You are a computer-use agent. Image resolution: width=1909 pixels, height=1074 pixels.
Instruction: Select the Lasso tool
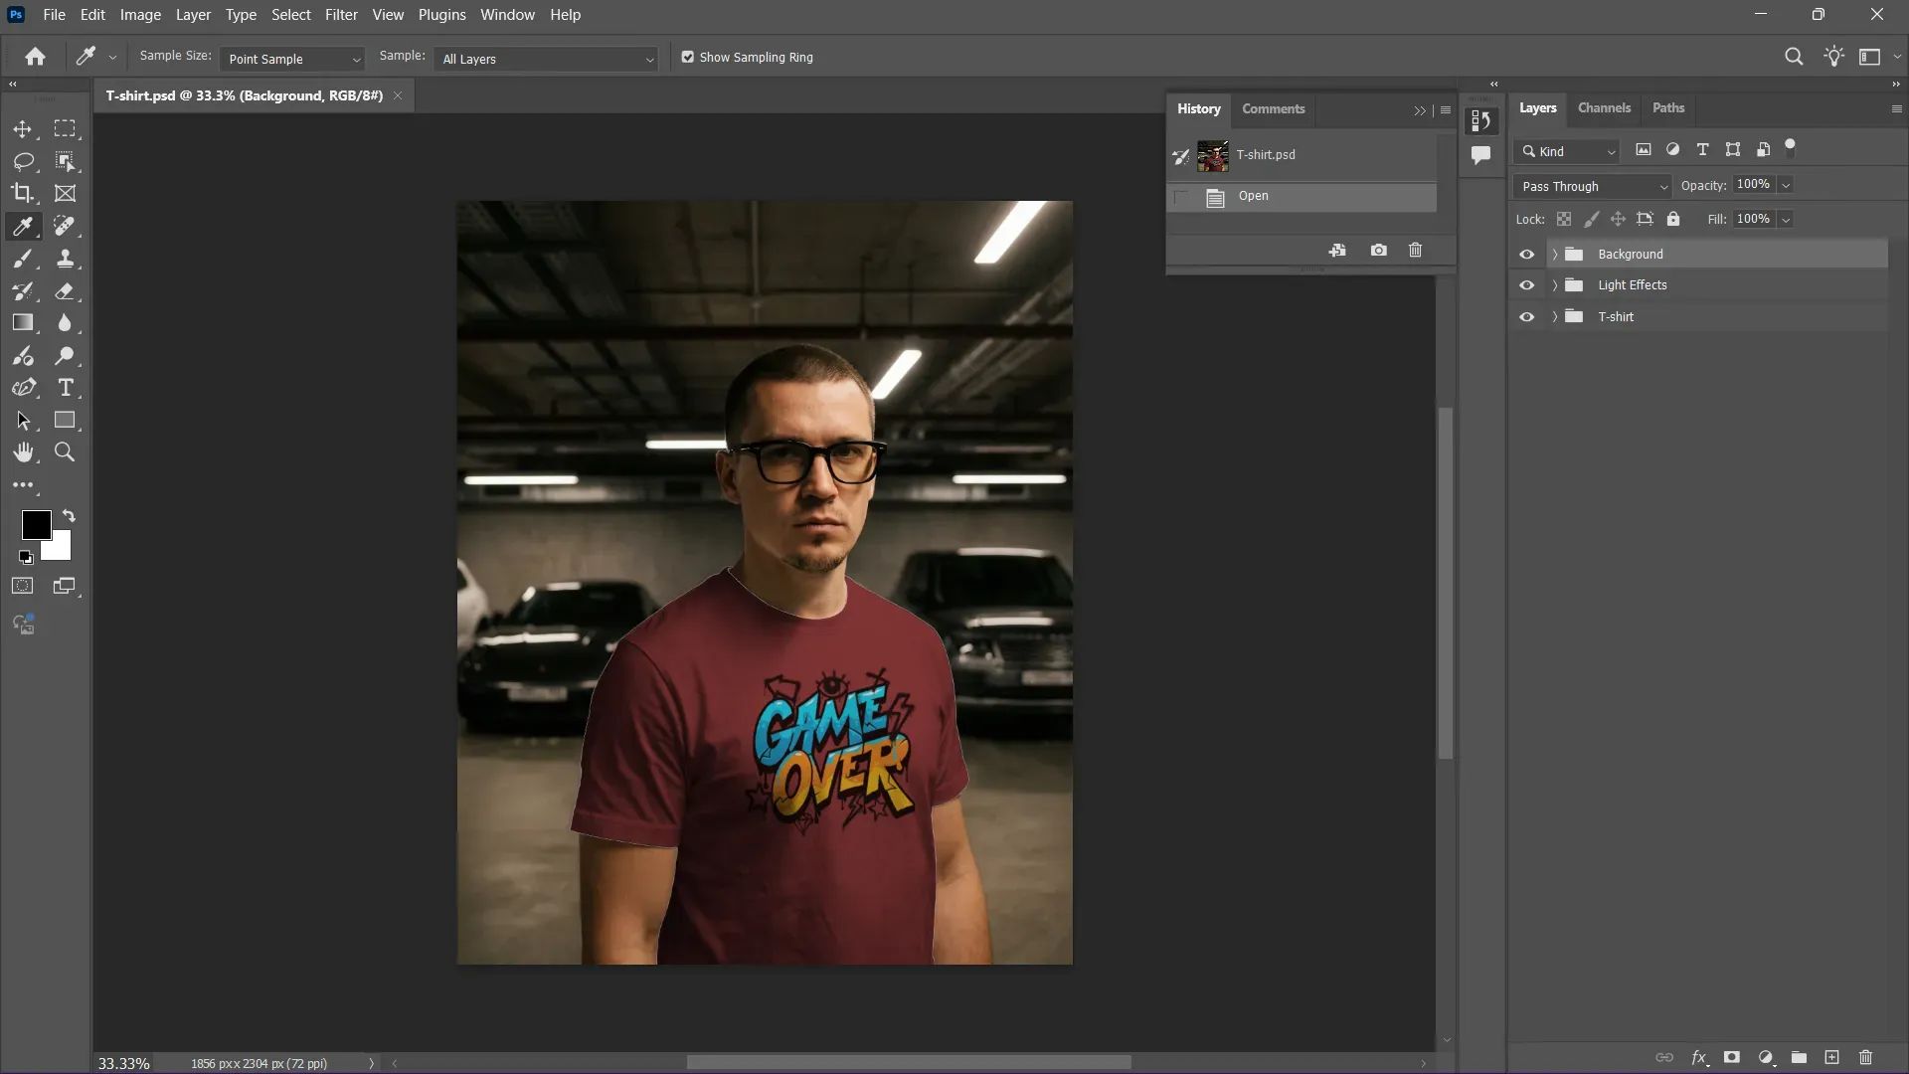tap(22, 161)
